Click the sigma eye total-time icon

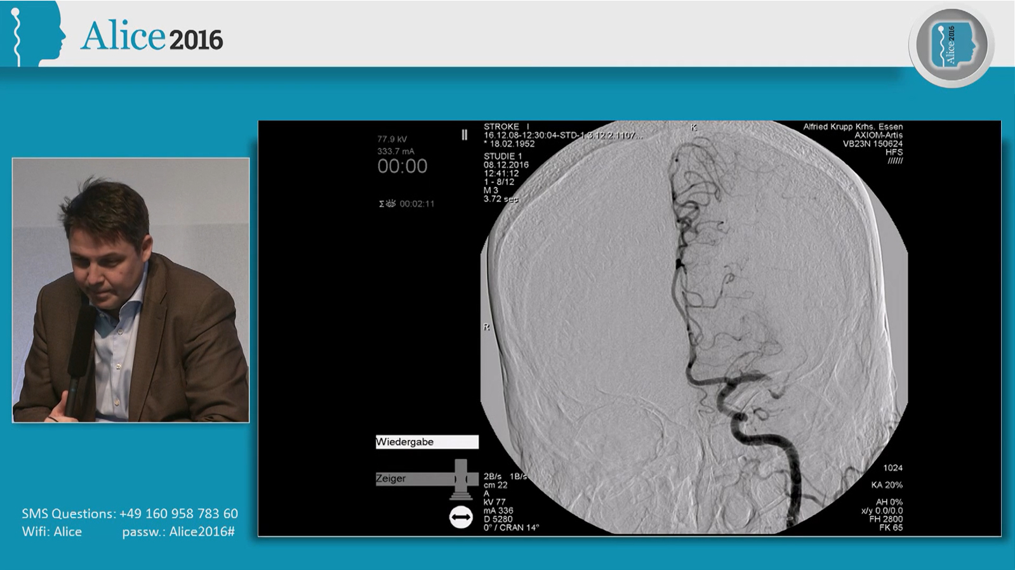387,204
